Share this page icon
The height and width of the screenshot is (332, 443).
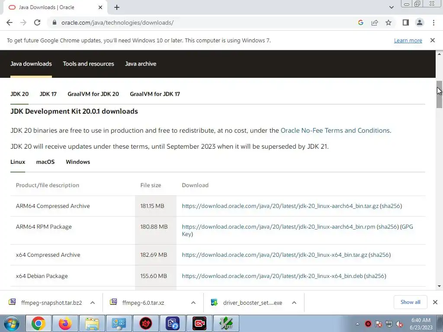(375, 22)
